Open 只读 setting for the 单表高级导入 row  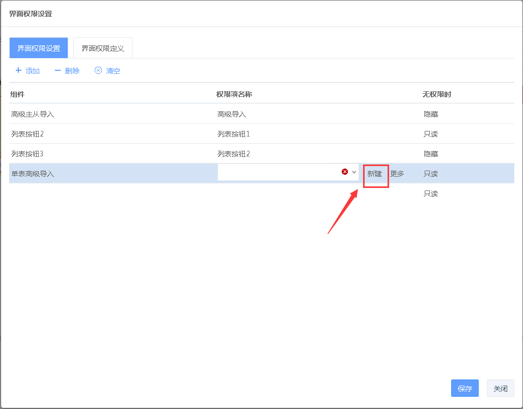[x=431, y=174]
